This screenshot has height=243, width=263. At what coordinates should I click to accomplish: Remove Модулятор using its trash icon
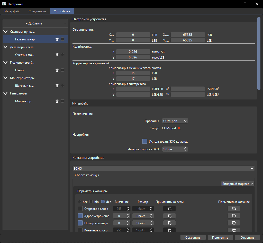pos(57,101)
